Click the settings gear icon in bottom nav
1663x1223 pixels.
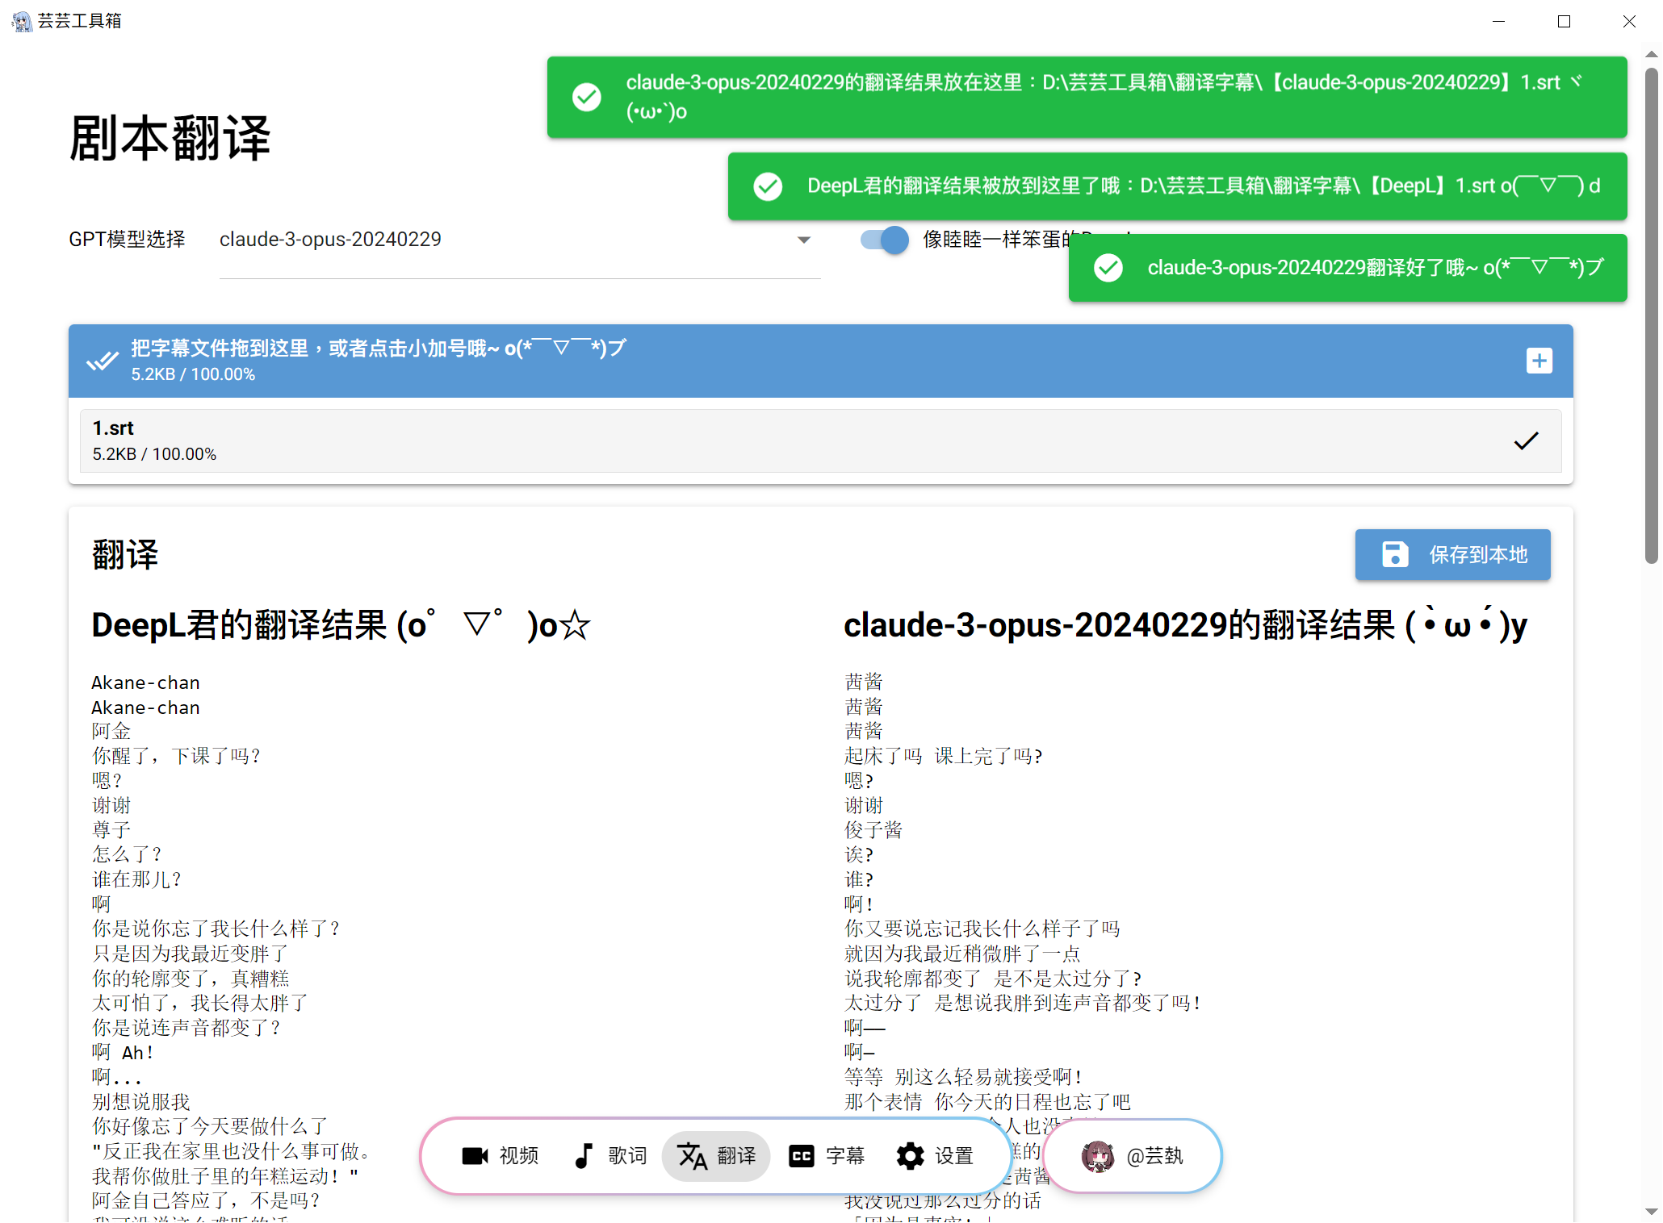[910, 1156]
